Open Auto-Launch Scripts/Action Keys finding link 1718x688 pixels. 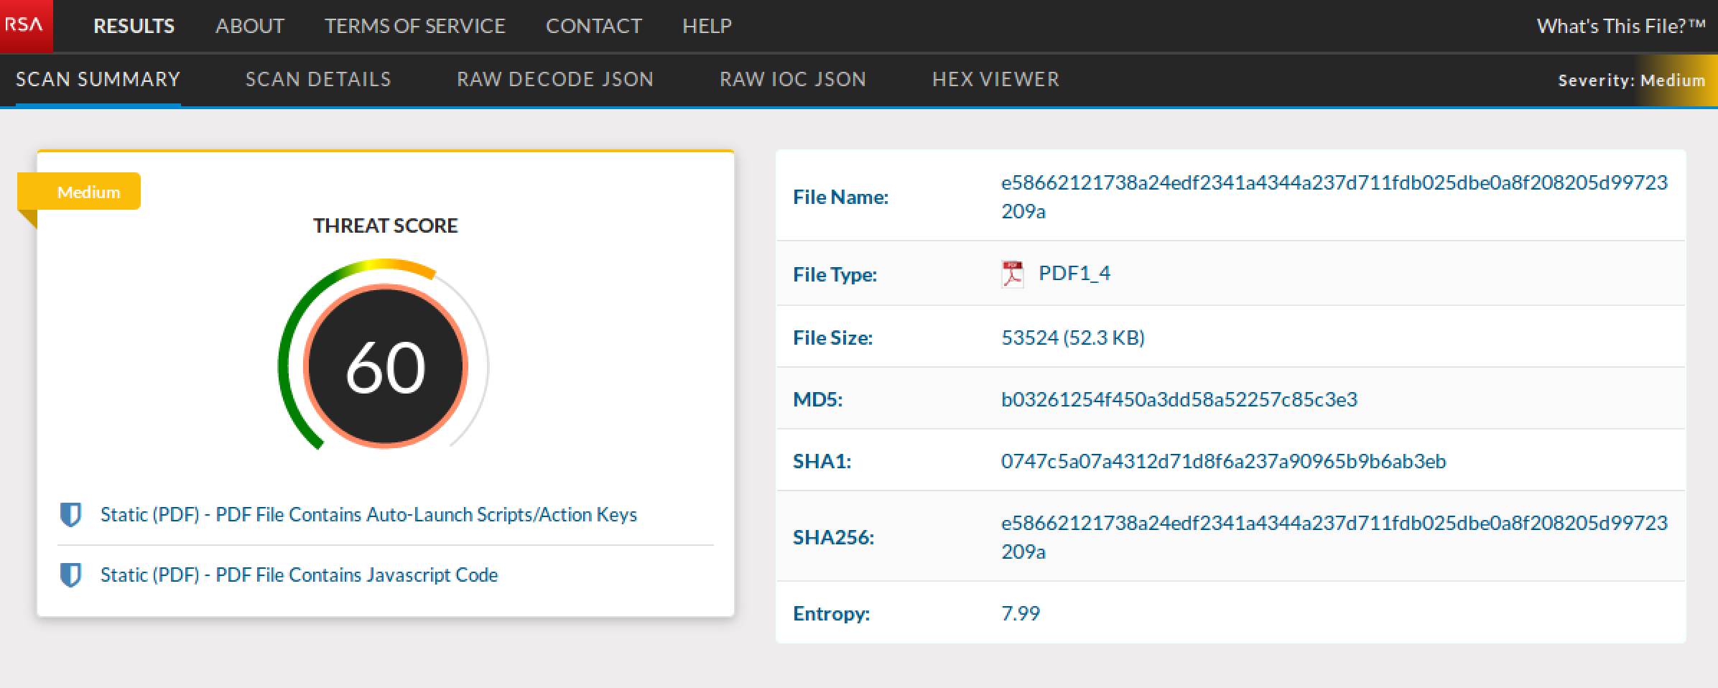pyautogui.click(x=368, y=515)
